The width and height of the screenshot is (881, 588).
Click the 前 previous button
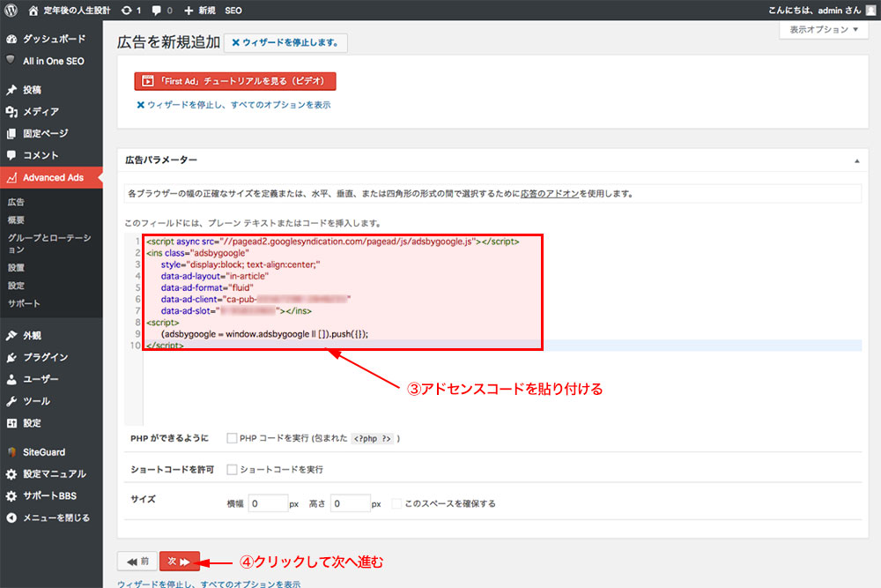tap(137, 561)
